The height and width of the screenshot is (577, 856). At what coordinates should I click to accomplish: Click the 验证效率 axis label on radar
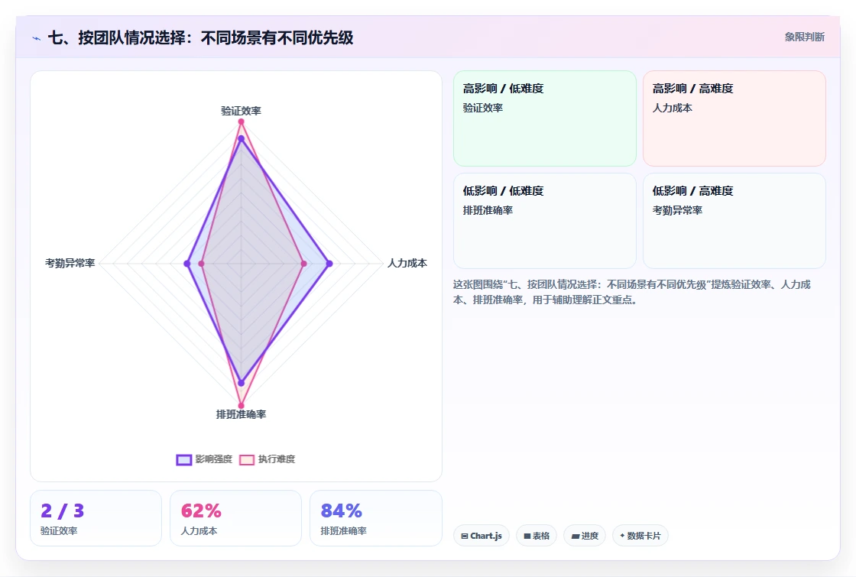point(241,111)
